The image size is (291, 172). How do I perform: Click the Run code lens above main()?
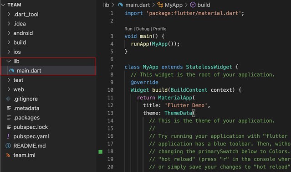pyautogui.click(x=128, y=29)
